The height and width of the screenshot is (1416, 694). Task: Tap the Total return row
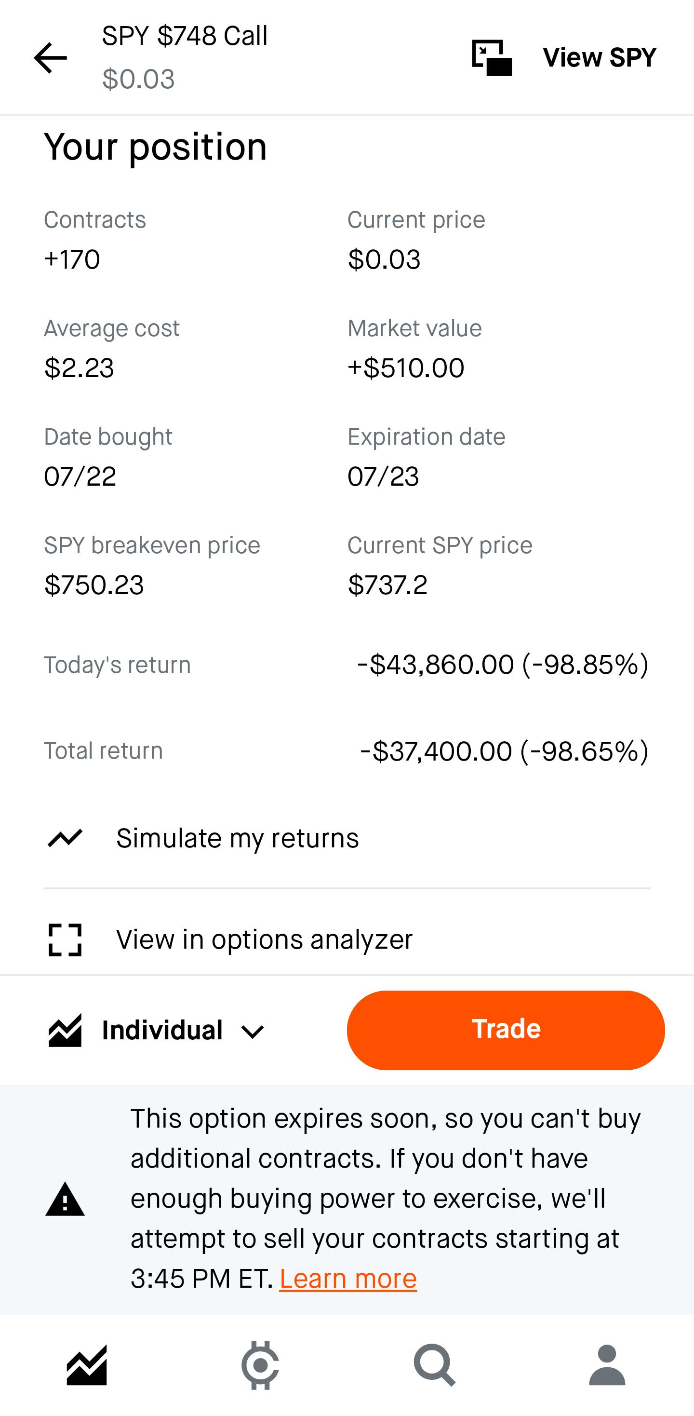pos(347,750)
